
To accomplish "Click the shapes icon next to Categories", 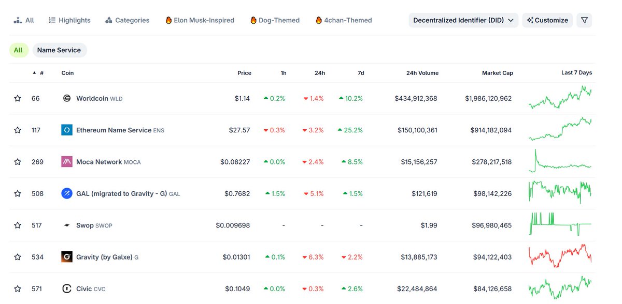I will pyautogui.click(x=109, y=20).
